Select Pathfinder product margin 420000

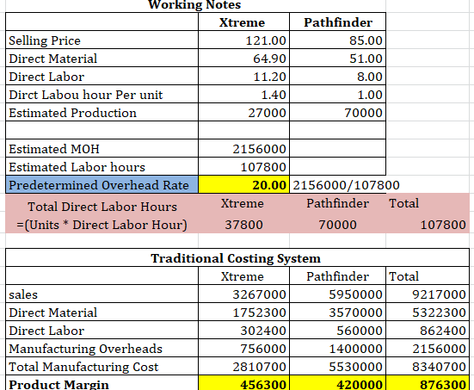pyautogui.click(x=337, y=383)
